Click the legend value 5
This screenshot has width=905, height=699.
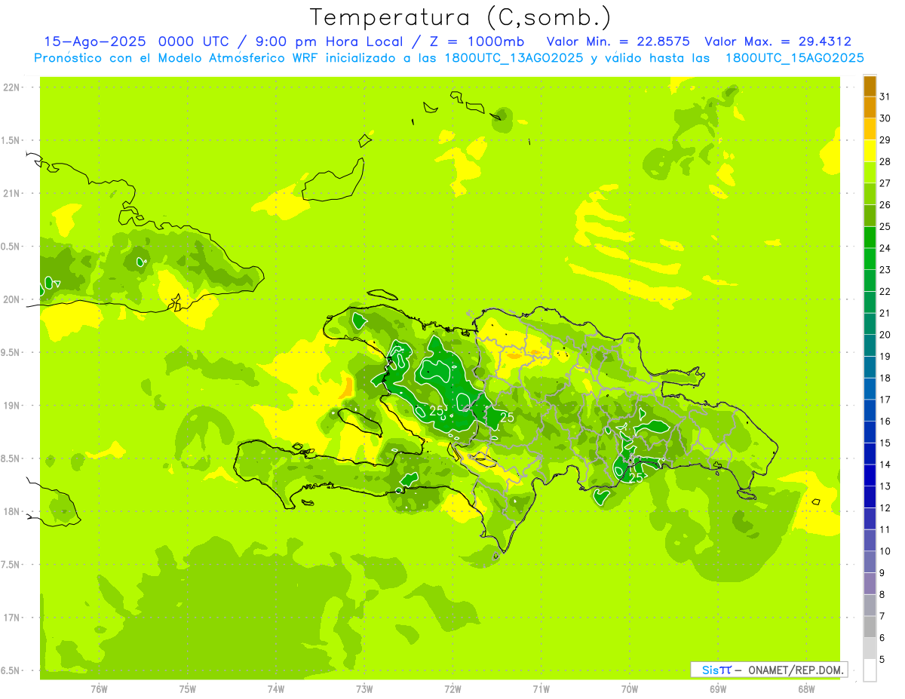pyautogui.click(x=882, y=659)
